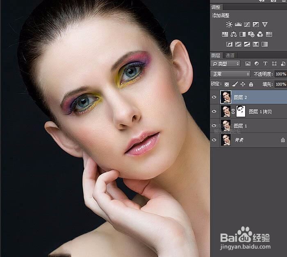Open the 正常 blend mode dropdown

click(x=230, y=74)
